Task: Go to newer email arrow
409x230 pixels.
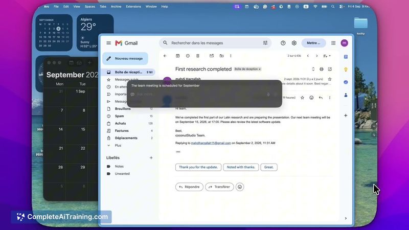Action: coord(308,56)
